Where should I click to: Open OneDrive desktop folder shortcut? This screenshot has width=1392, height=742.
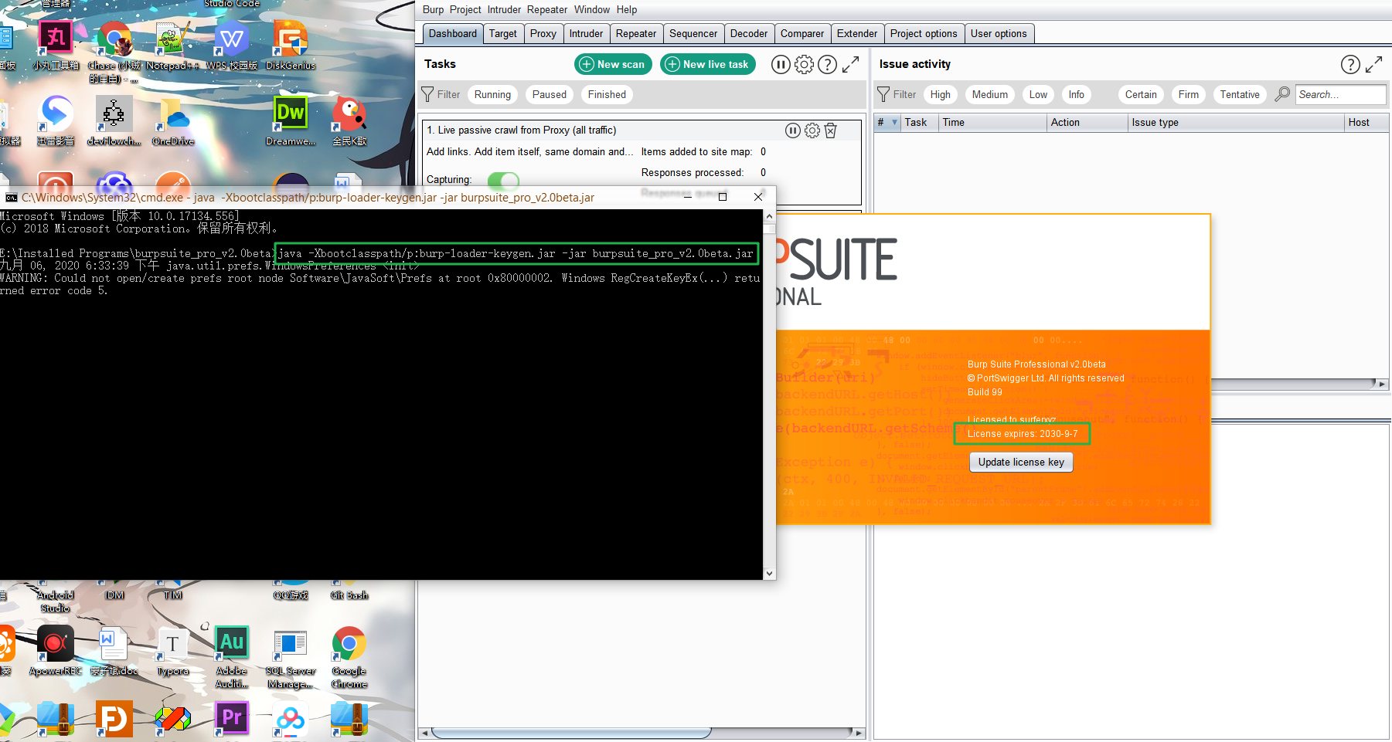pyautogui.click(x=173, y=121)
